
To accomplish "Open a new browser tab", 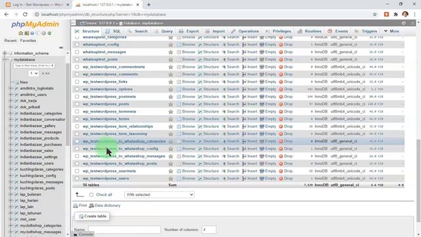I will 149,5.
